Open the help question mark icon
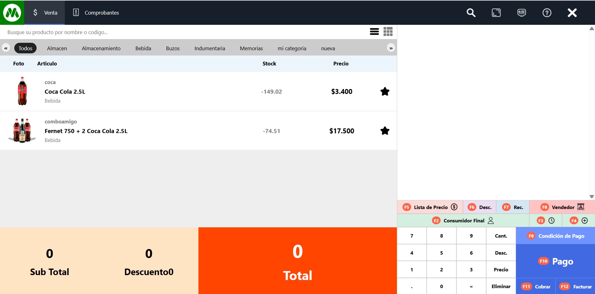The image size is (595, 294). (x=547, y=13)
